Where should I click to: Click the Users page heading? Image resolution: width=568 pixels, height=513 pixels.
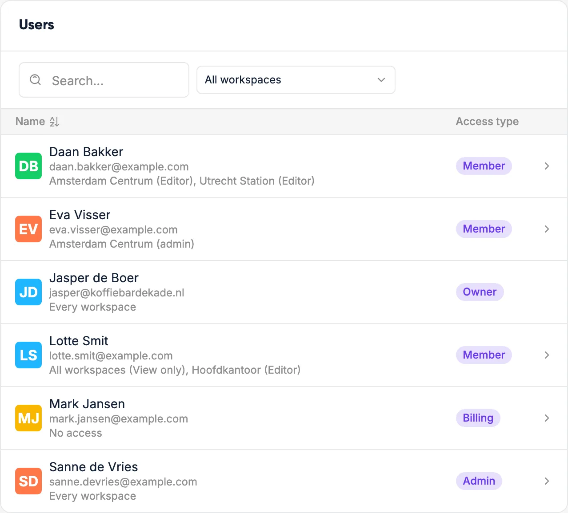coord(36,25)
